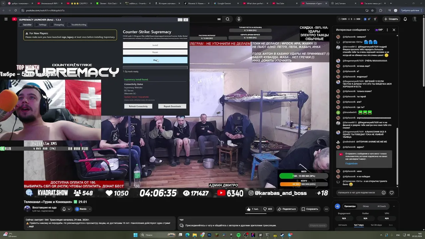Open the Windows Start menu
The height and width of the screenshot is (239, 425).
click(x=135, y=235)
